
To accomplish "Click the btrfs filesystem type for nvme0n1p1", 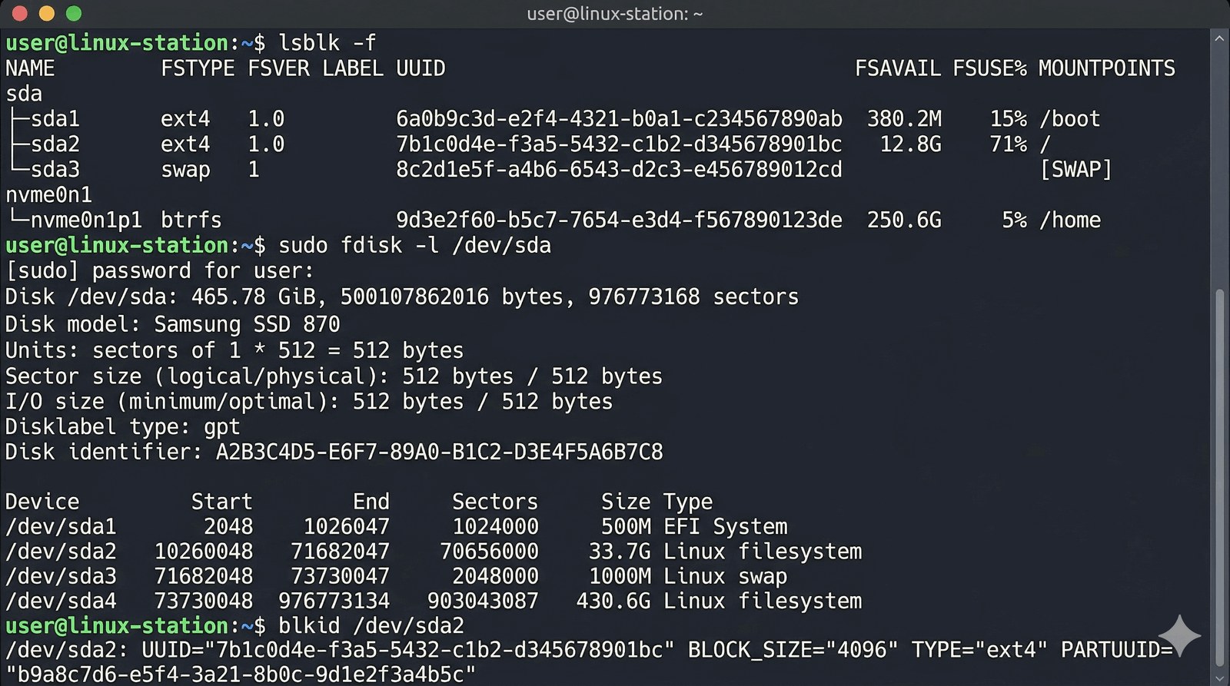I will tap(191, 220).
